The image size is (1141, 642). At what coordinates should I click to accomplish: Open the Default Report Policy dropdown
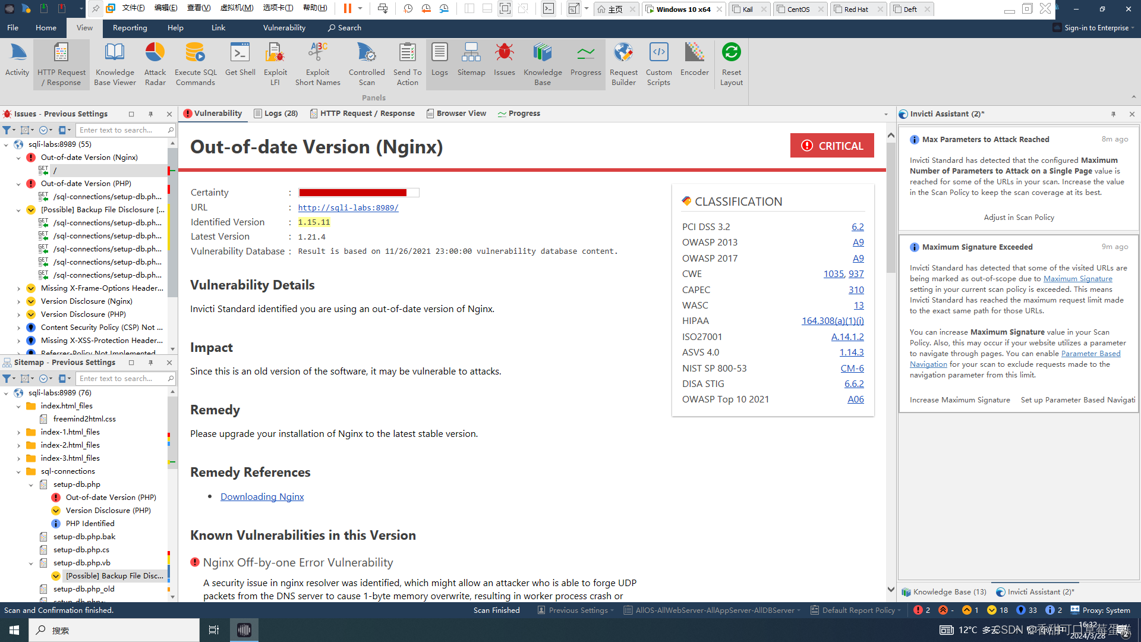point(858,610)
